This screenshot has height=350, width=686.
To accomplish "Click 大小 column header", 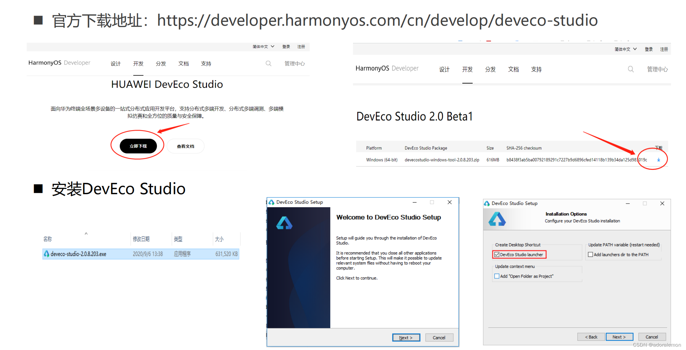I will 219,239.
